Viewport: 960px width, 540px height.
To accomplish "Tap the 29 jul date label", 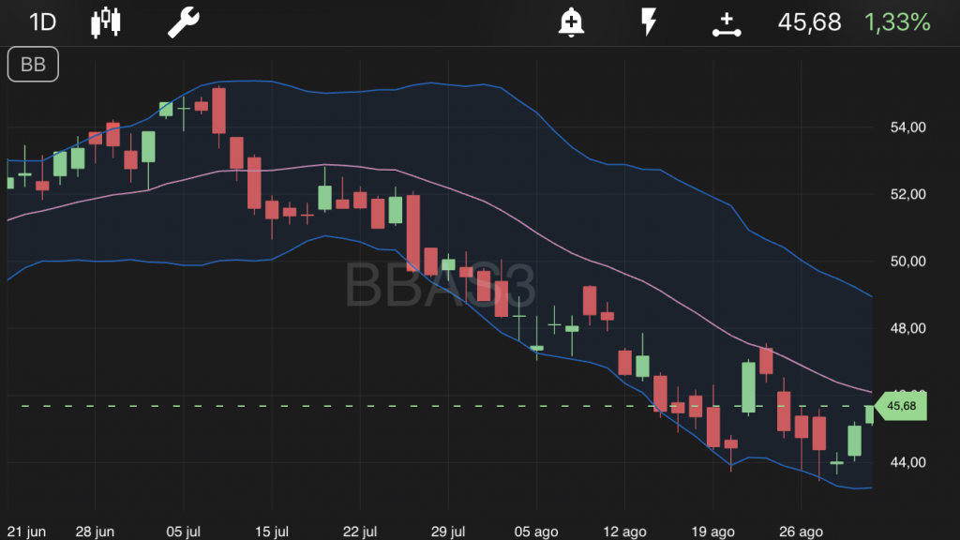I will (x=447, y=532).
